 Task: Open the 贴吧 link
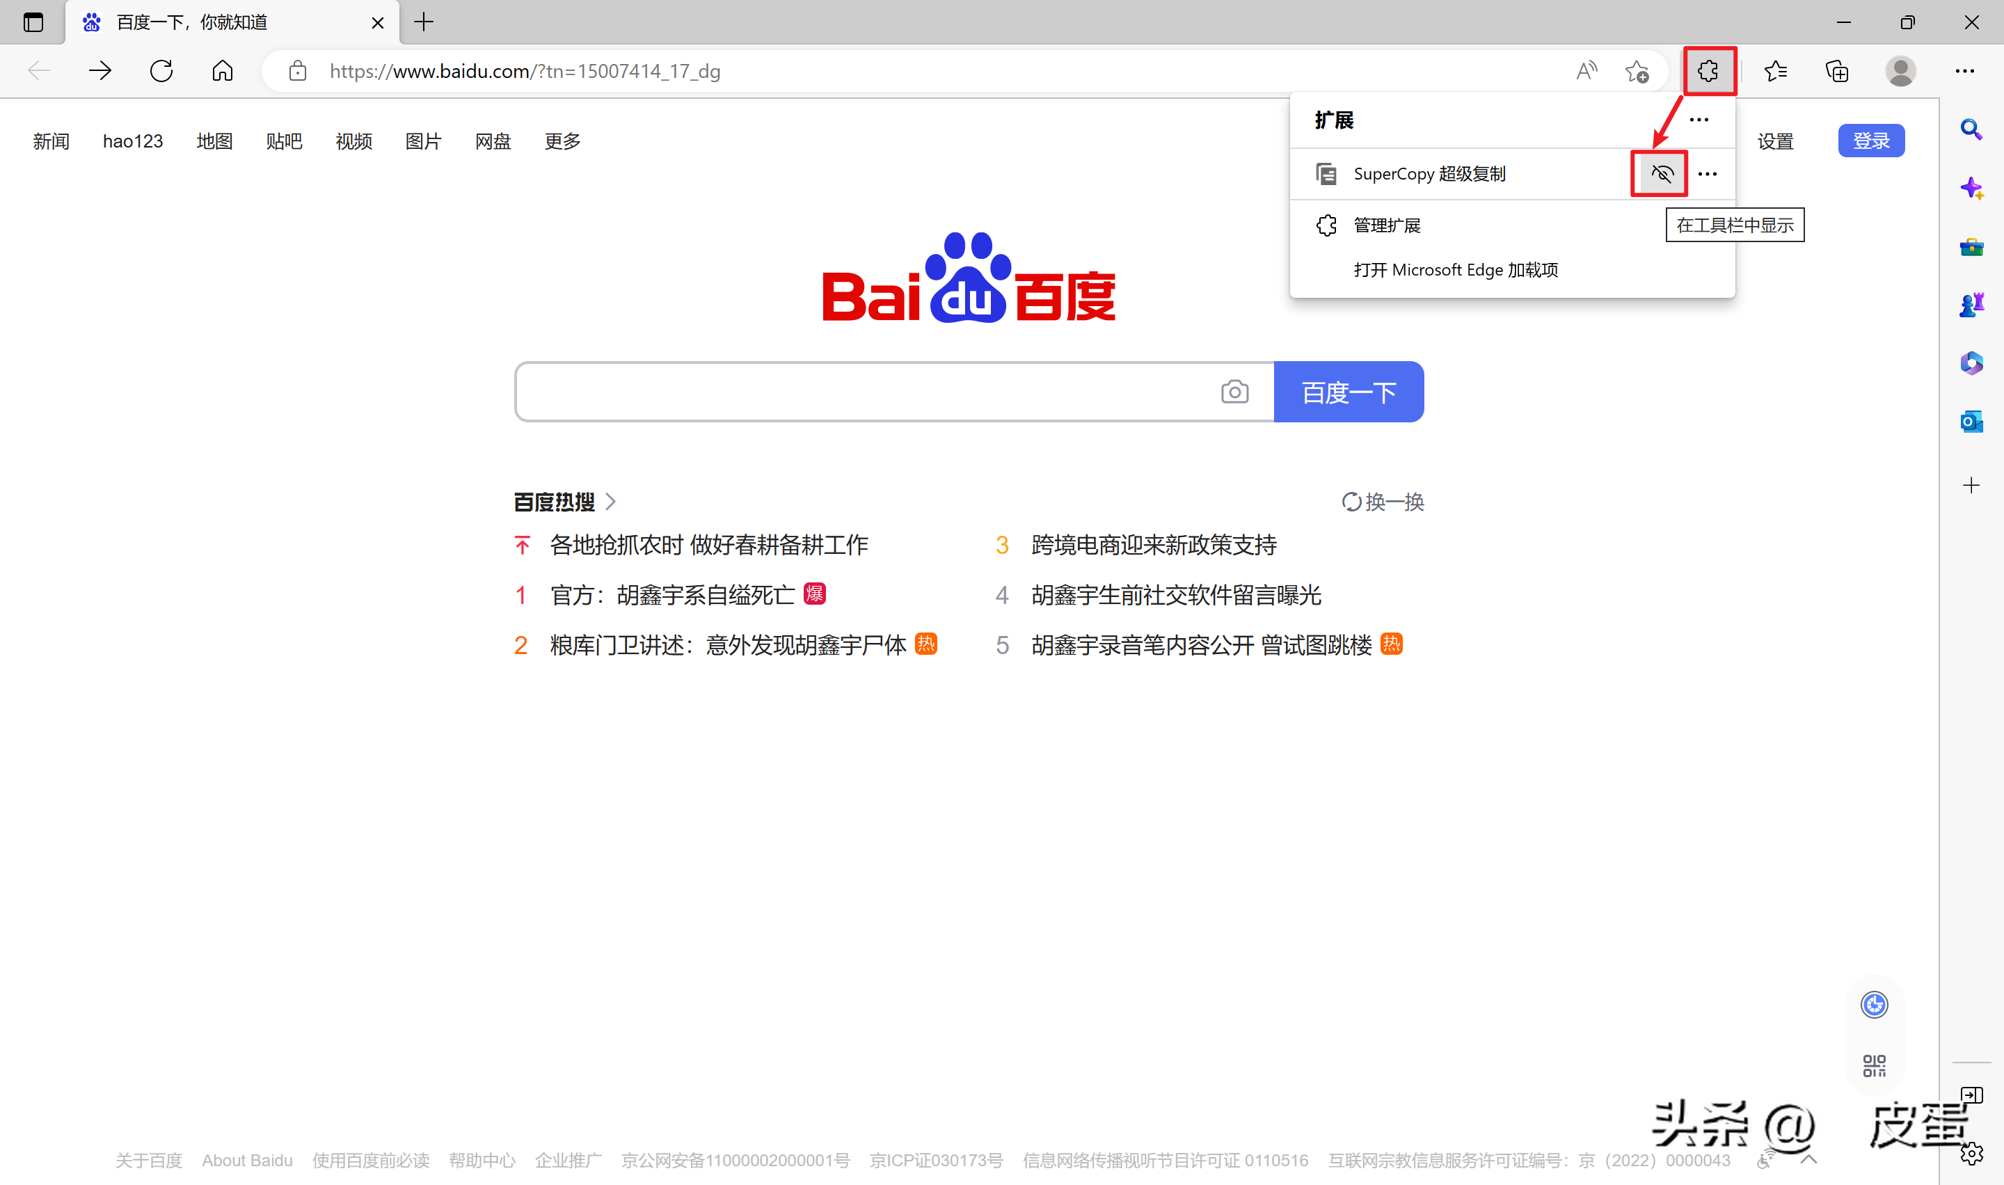tap(284, 141)
